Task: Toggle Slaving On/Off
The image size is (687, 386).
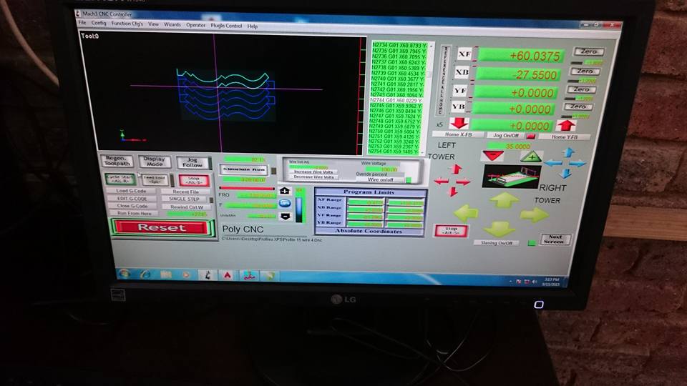Action: [497, 243]
